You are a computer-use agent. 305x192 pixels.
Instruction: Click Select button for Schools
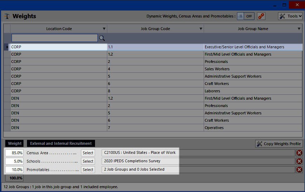88,161
